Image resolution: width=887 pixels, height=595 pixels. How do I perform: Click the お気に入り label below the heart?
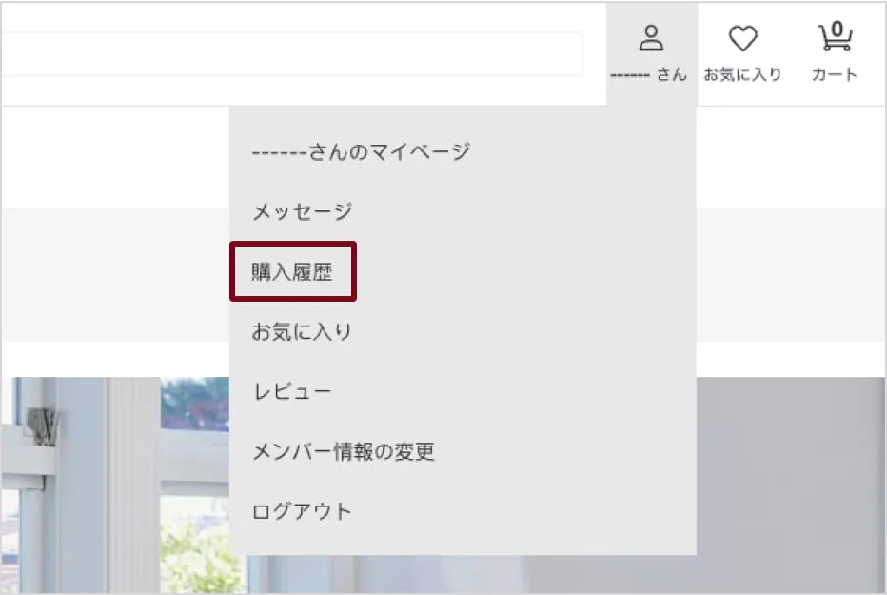click(x=742, y=75)
